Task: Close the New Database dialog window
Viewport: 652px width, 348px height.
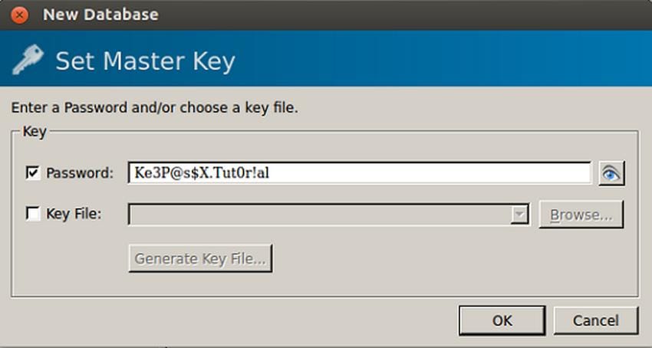Action: (21, 14)
